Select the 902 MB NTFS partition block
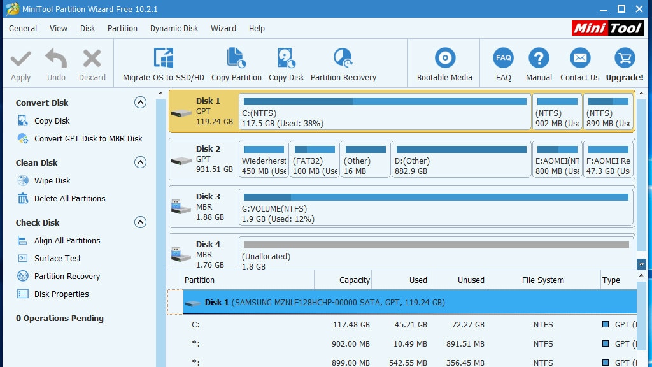 557,112
